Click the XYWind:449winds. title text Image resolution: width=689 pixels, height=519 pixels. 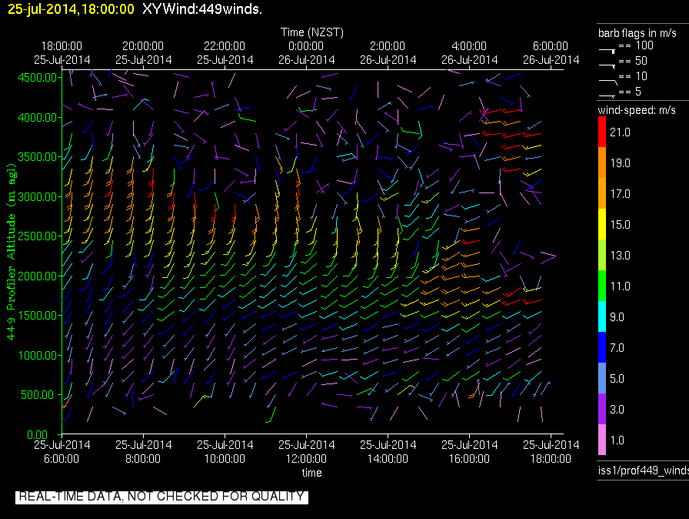pyautogui.click(x=202, y=8)
